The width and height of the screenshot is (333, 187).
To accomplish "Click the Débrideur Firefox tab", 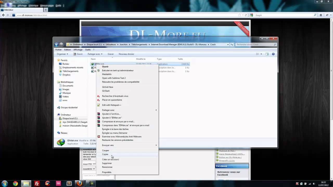I will click(22, 10).
